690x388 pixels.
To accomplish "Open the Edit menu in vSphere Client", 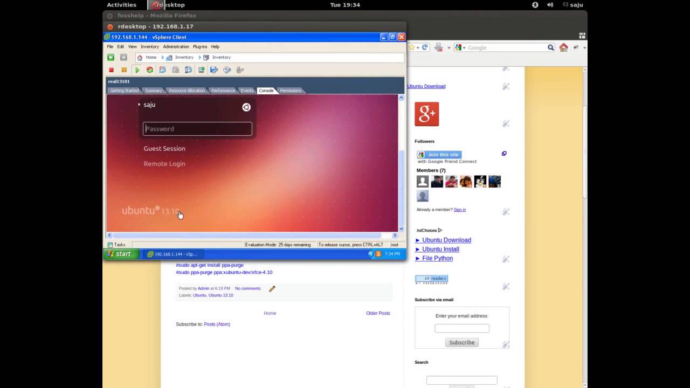I will (121, 47).
